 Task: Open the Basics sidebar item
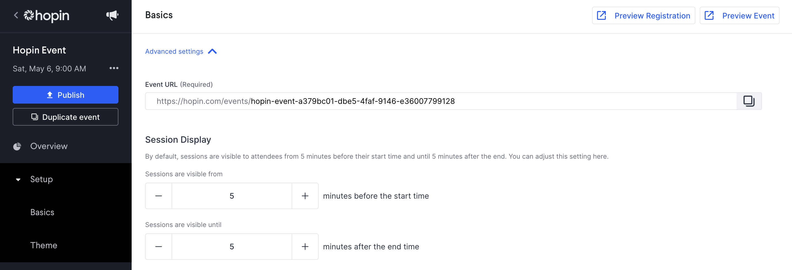tap(42, 212)
